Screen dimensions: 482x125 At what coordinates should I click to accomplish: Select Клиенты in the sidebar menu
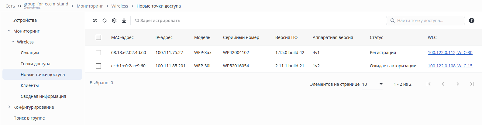[x=30, y=85]
